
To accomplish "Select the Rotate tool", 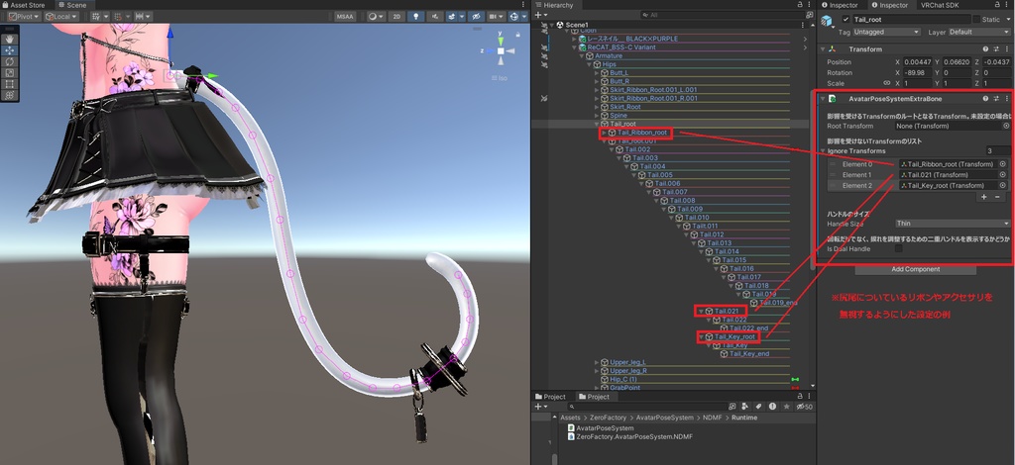I will pos(10,61).
